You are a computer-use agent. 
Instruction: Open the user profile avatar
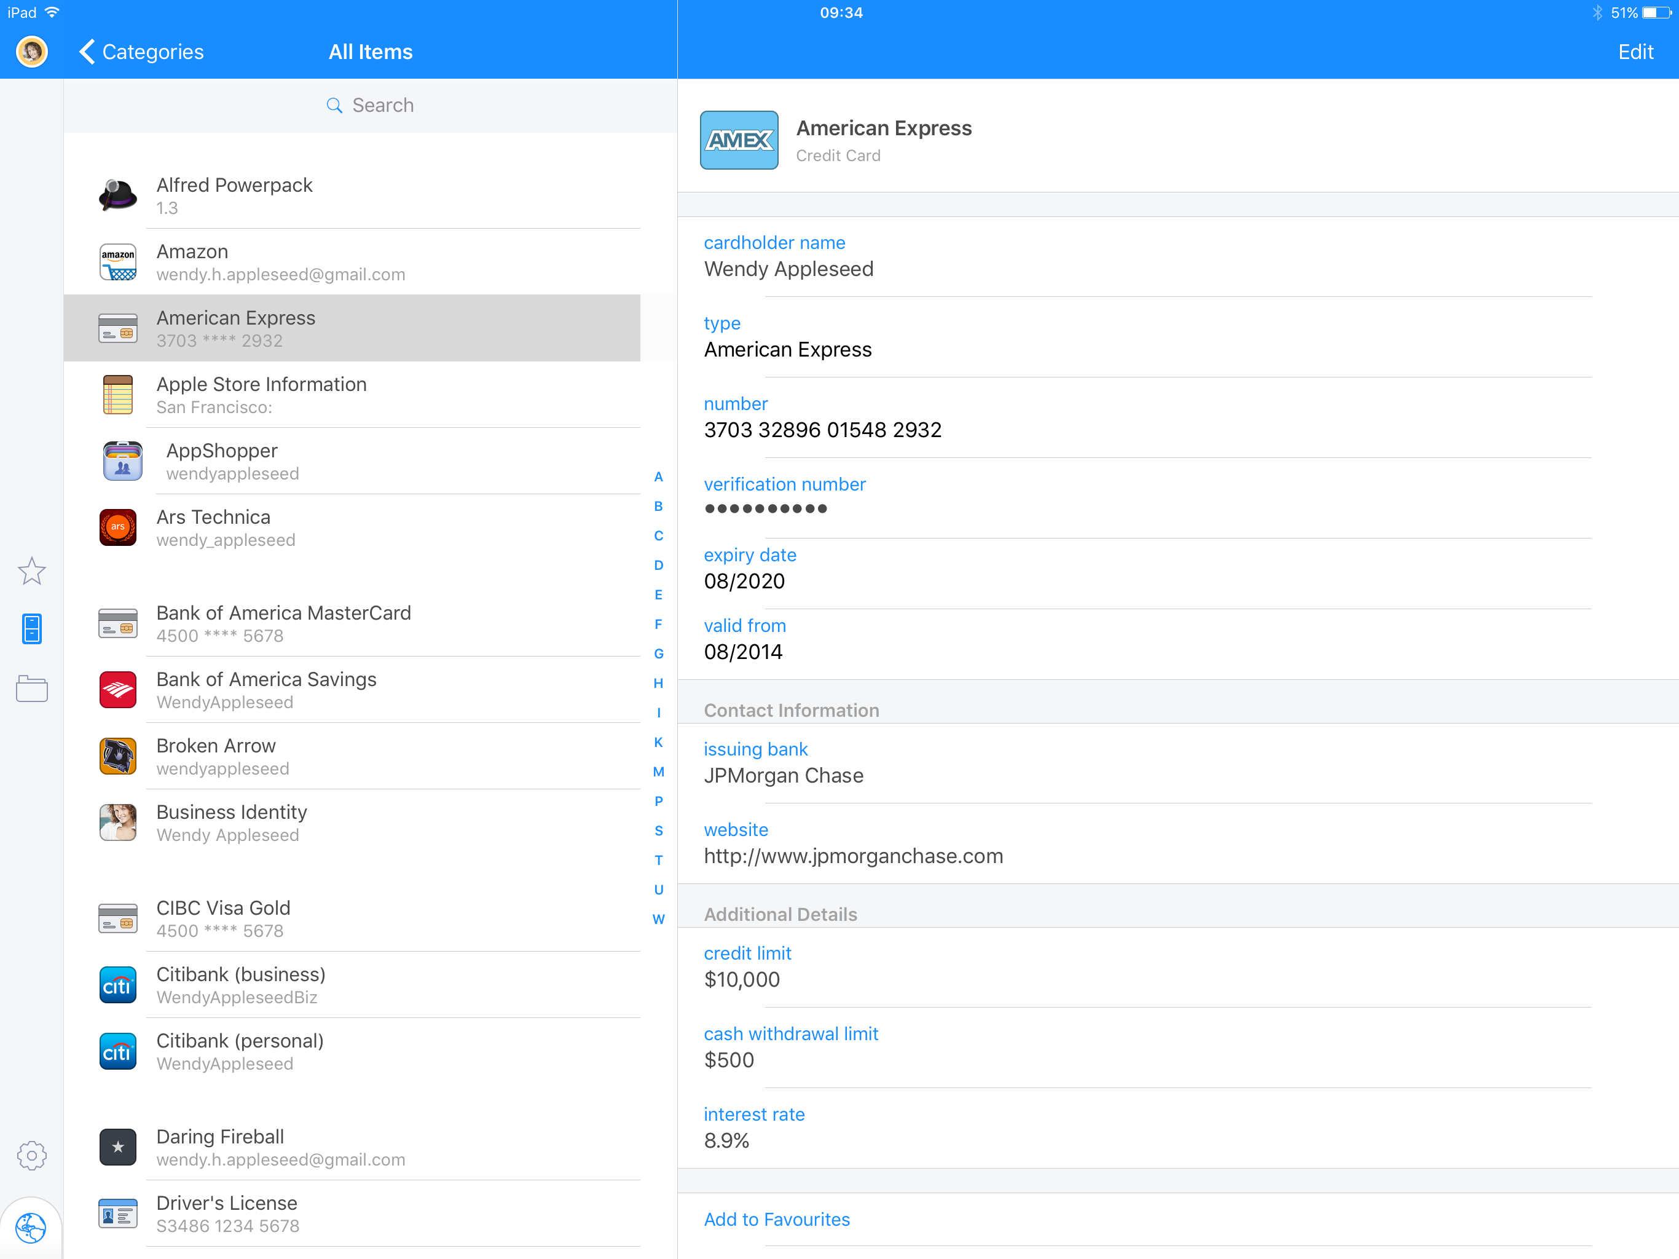click(x=32, y=52)
